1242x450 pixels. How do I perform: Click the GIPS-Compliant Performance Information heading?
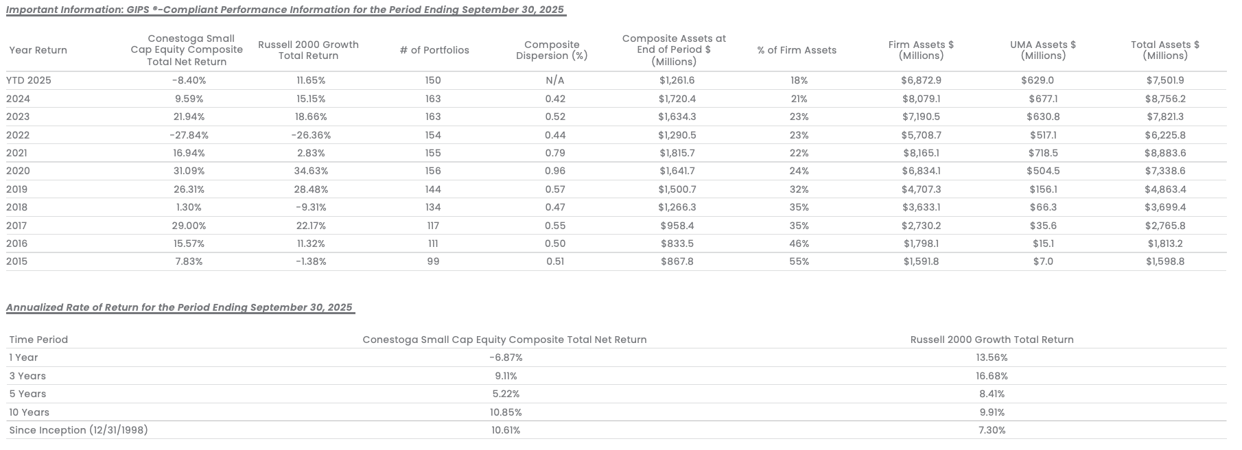(285, 10)
